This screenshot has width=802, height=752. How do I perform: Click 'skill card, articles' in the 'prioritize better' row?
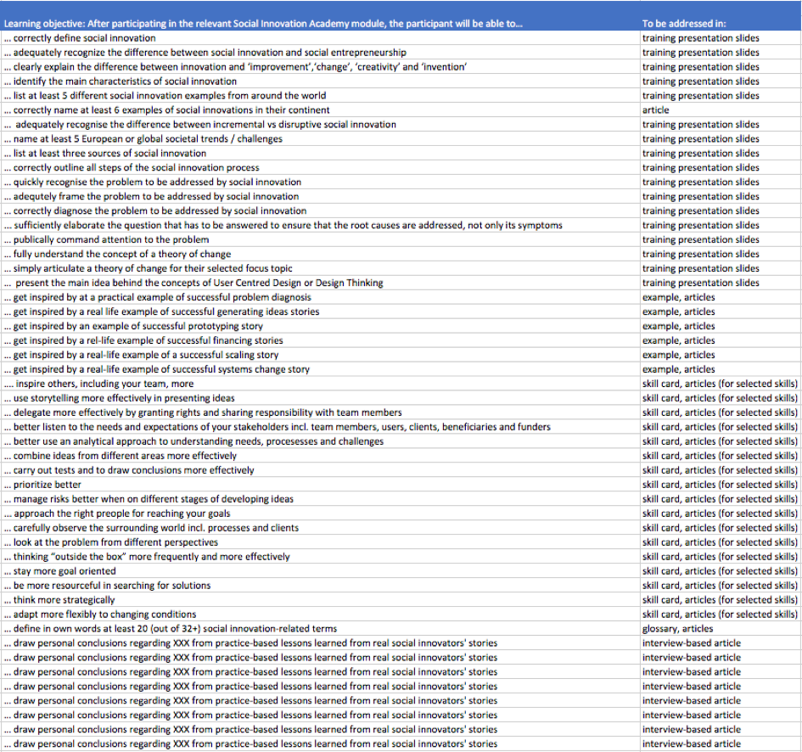pos(721,485)
